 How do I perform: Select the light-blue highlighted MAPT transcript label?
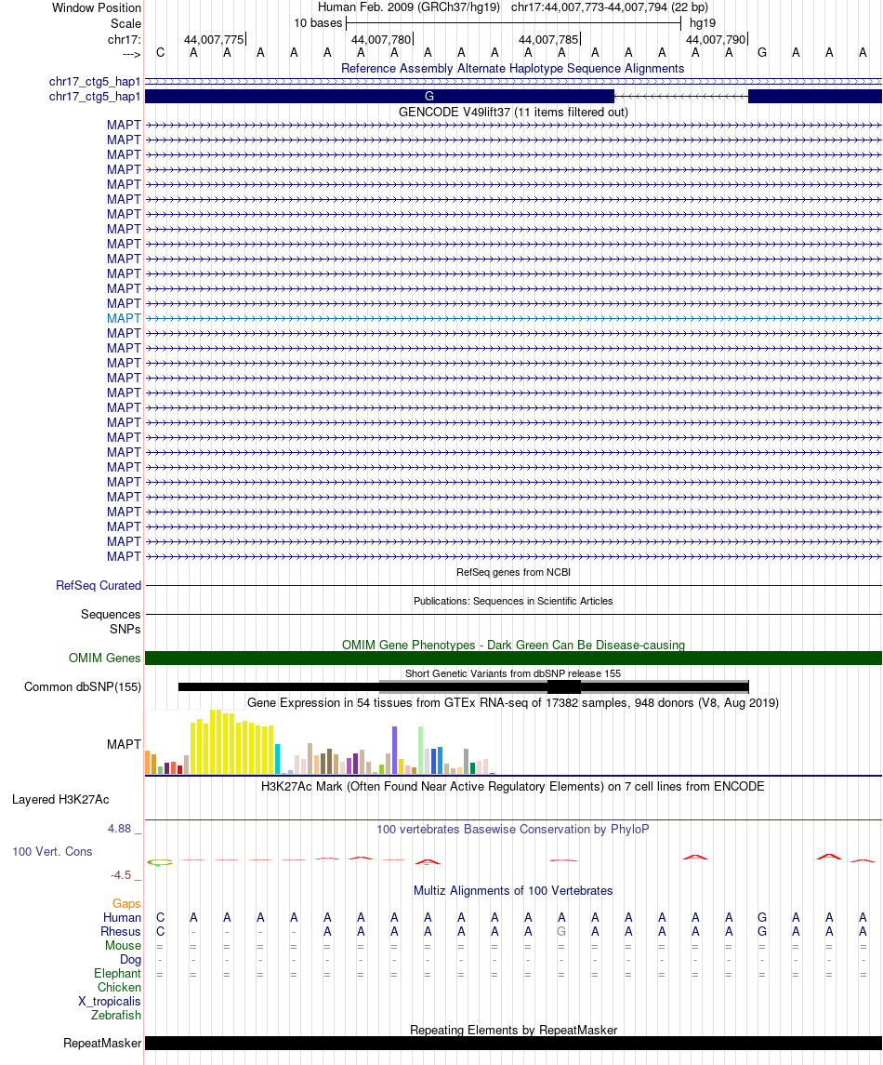tap(124, 318)
